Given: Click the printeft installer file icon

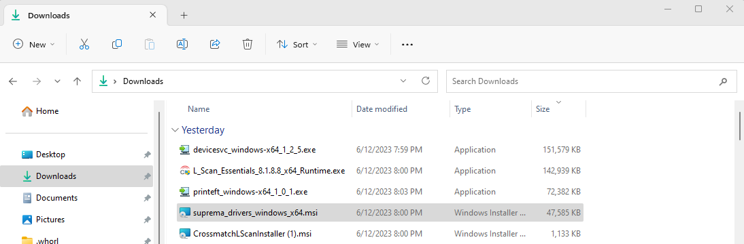Looking at the screenshot, I should tap(184, 192).
